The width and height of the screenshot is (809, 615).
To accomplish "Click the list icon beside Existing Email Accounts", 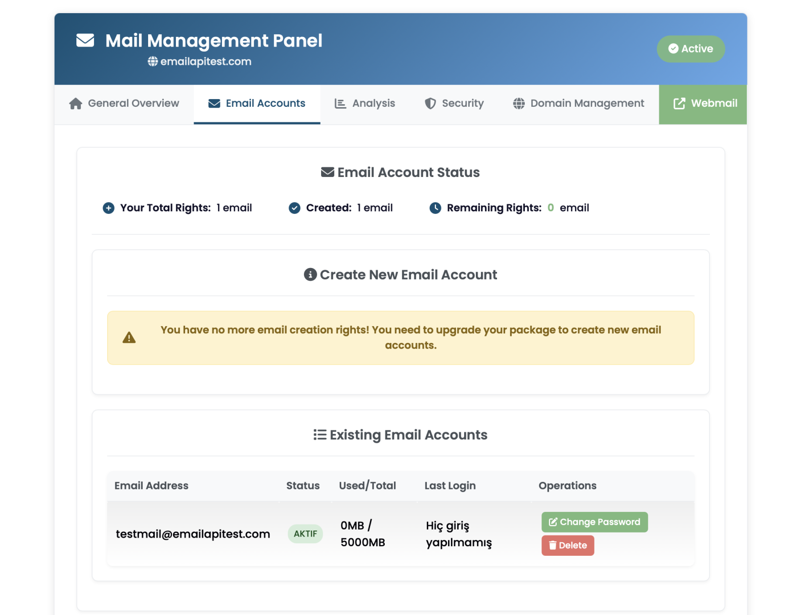I will point(320,435).
